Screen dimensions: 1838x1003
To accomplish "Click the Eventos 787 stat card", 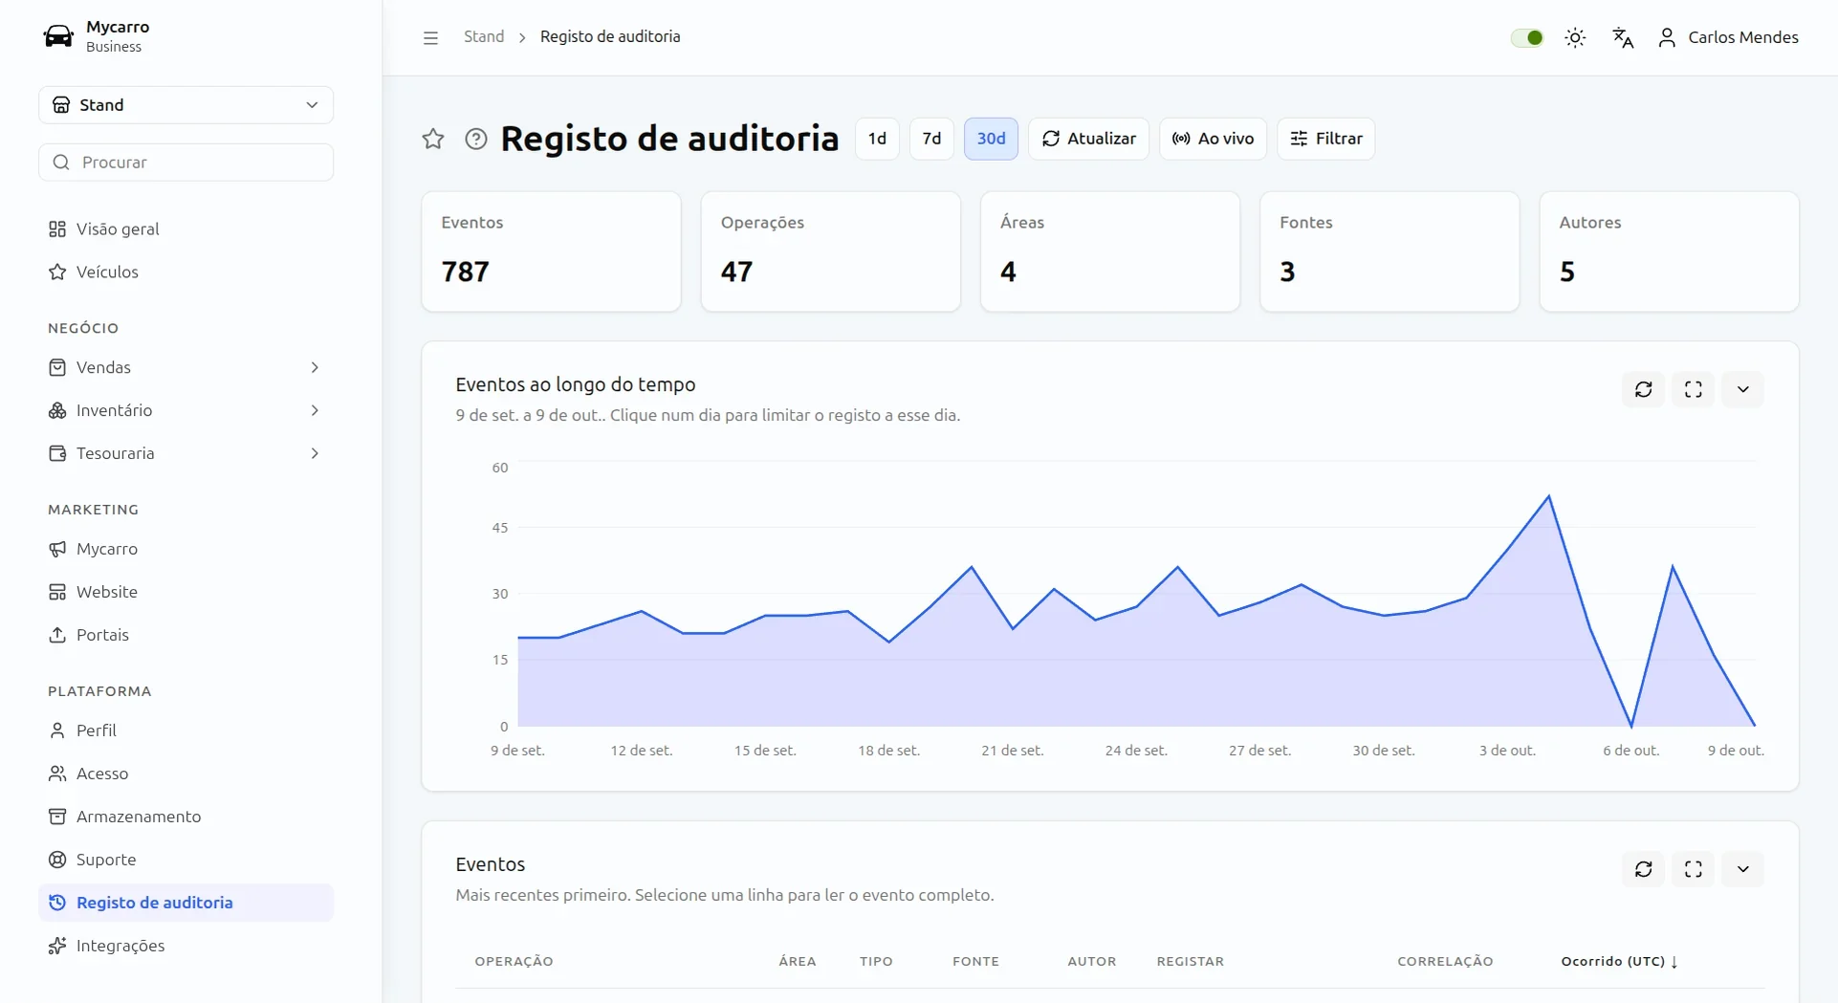I will 552,251.
